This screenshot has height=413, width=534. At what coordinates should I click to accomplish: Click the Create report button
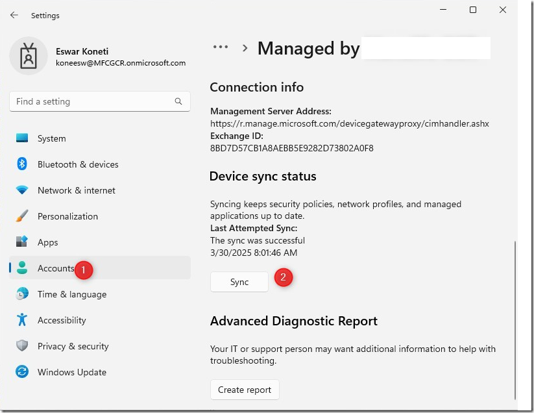[245, 390]
